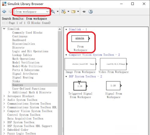Screen dimensions: 150x135
Task: Collapse the 'Simulink - 1' results group
Action: point(66,29)
